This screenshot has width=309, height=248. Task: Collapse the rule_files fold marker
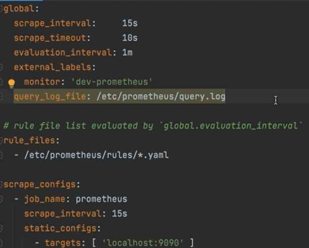(1, 140)
